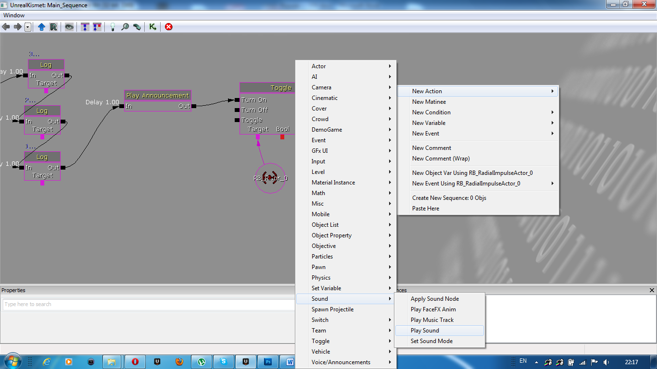Screen dimensions: 657x369
Task: Close the bottom right panel with its X
Action: pyautogui.click(x=652, y=290)
